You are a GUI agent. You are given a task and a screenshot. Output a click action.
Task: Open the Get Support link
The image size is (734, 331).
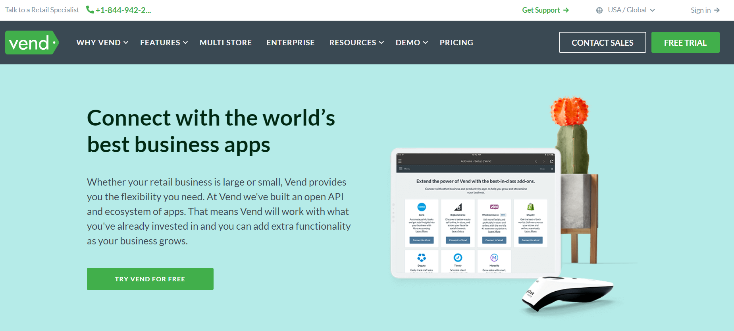(545, 10)
